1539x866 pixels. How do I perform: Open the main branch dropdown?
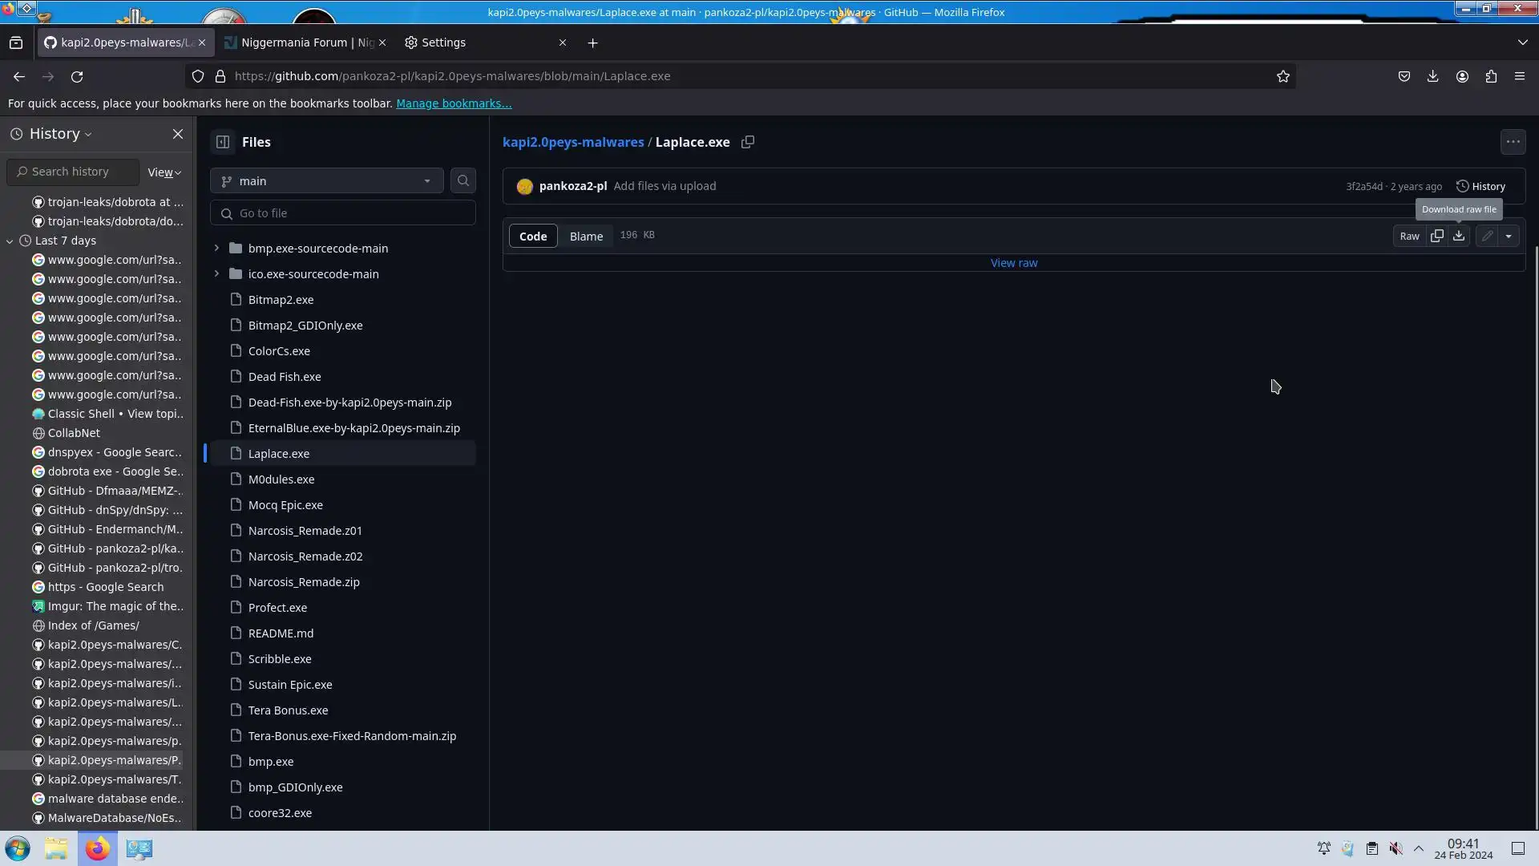pos(326,181)
